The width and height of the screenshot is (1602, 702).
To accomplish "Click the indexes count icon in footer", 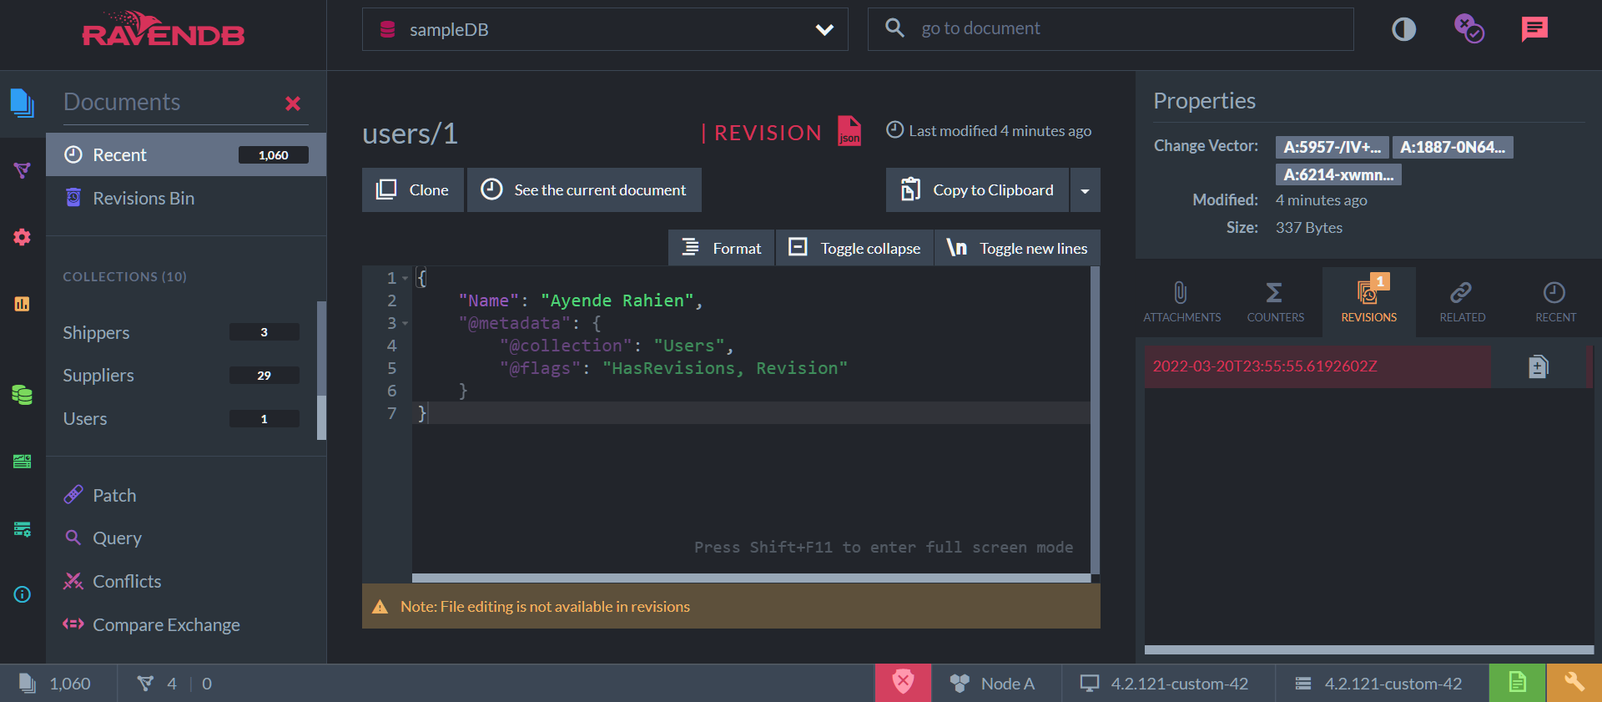I will (145, 684).
